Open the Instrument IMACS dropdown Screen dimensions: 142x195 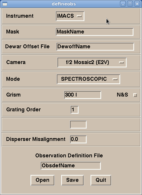pos(70,16)
